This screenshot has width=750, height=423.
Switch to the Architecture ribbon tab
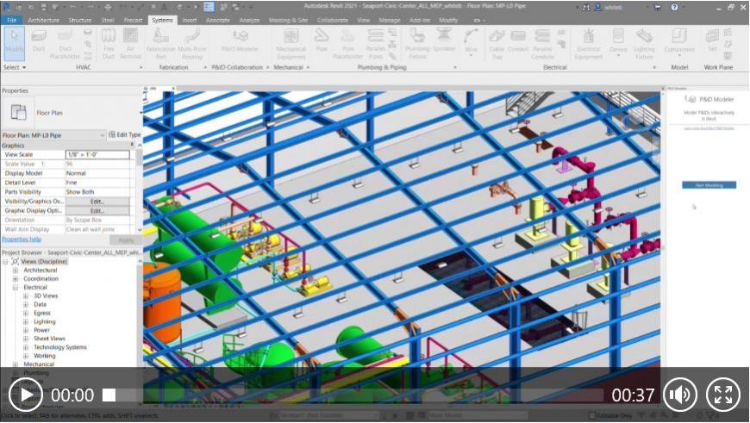click(43, 20)
